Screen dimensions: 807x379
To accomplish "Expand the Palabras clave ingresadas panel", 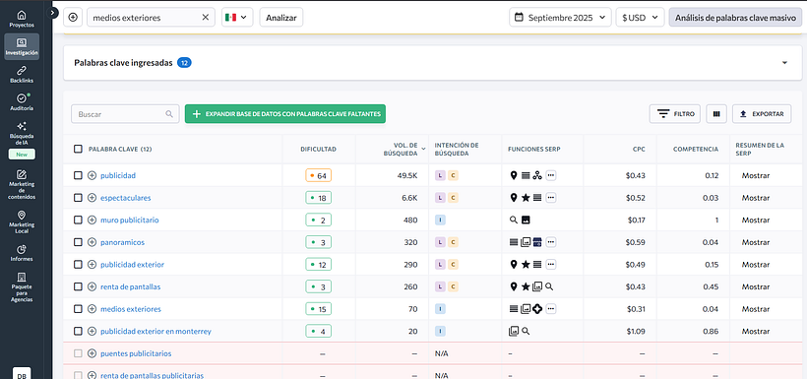I will tap(785, 63).
